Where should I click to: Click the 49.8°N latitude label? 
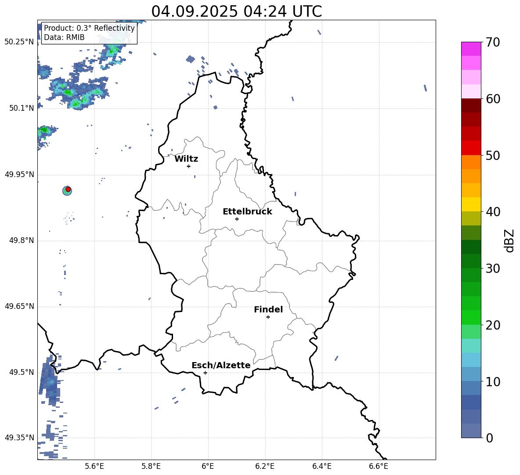(x=22, y=240)
